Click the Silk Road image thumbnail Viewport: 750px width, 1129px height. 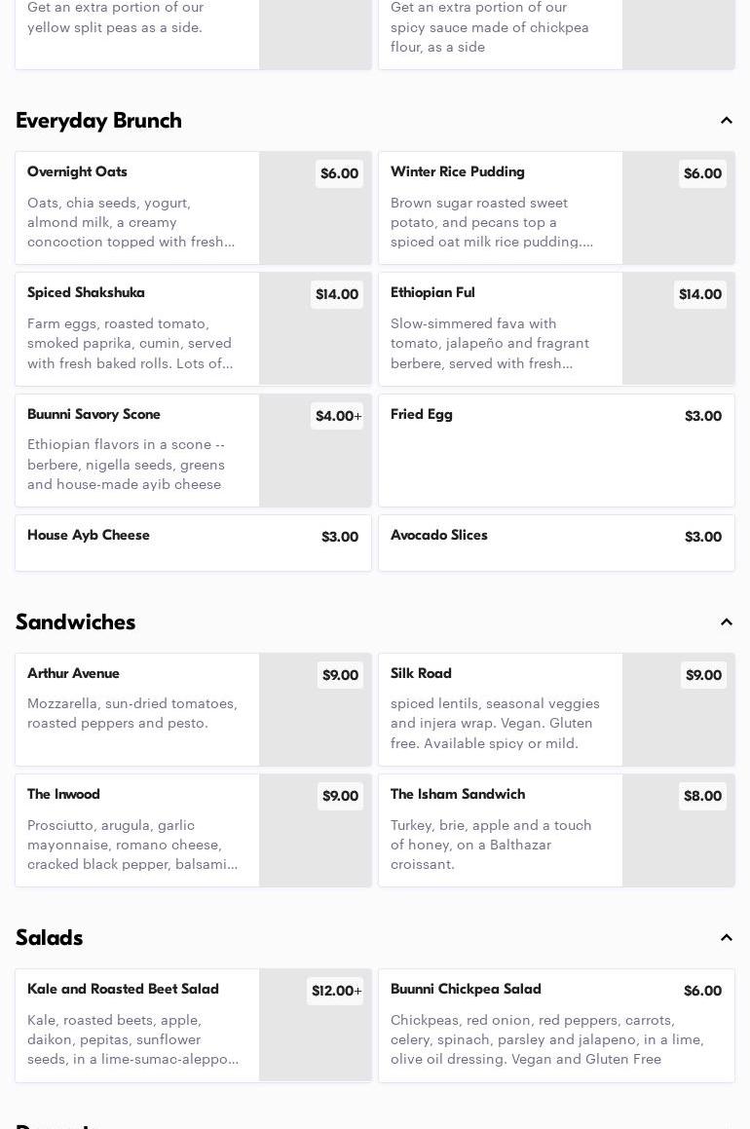679,709
